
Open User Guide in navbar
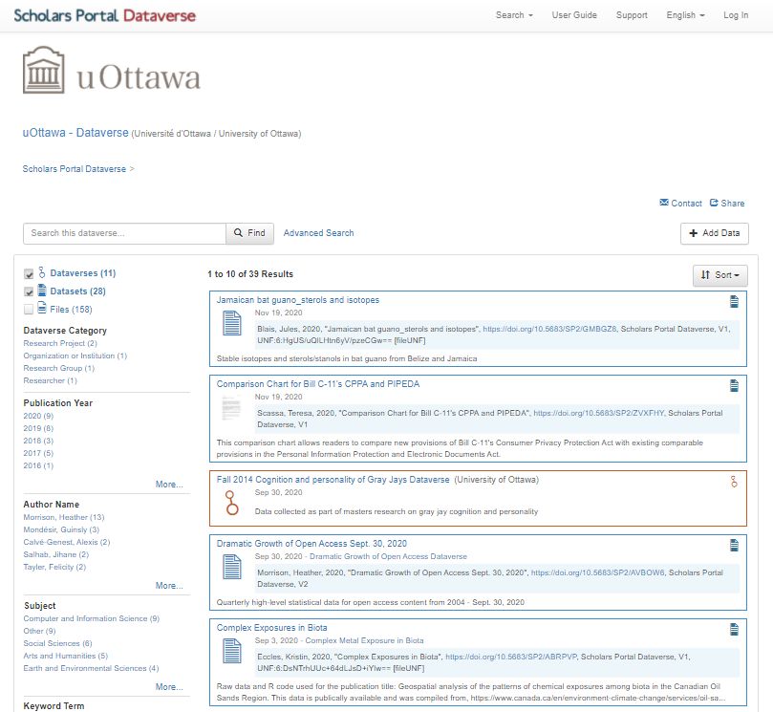(574, 15)
